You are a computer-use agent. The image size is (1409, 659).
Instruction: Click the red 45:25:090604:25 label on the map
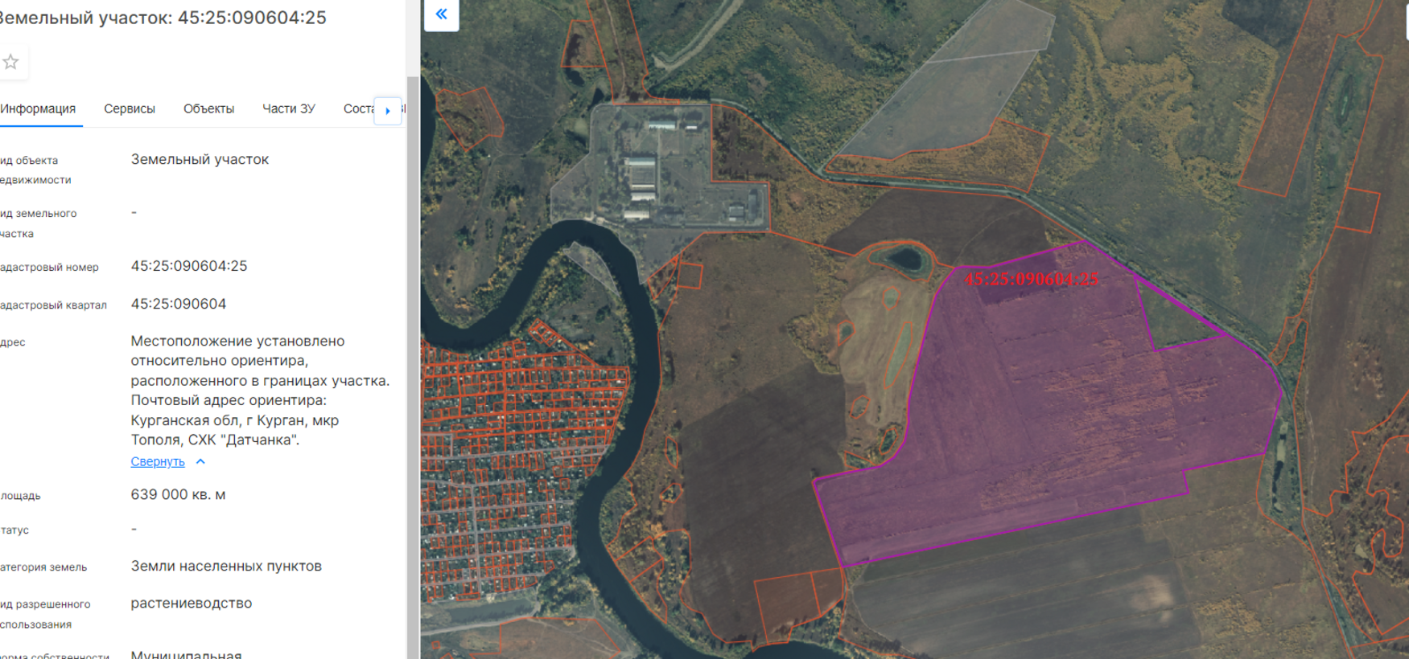pos(1031,280)
